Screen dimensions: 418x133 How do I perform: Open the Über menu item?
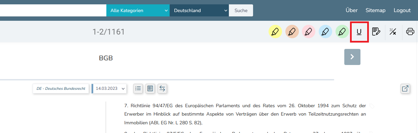[x=351, y=10]
